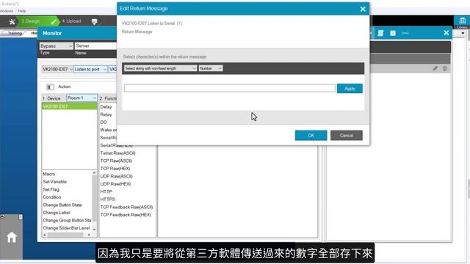Click the brackets icon in the right panel header
470x264 pixels.
405,33
